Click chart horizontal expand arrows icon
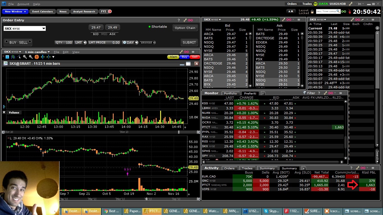 click(x=43, y=57)
